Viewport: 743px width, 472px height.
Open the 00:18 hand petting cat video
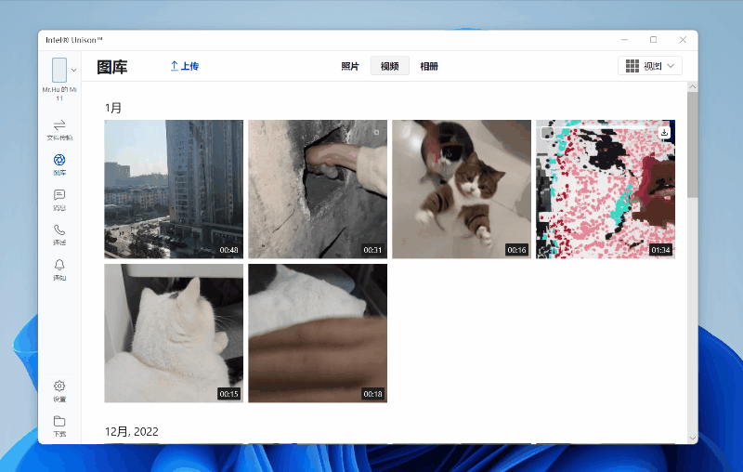point(318,334)
